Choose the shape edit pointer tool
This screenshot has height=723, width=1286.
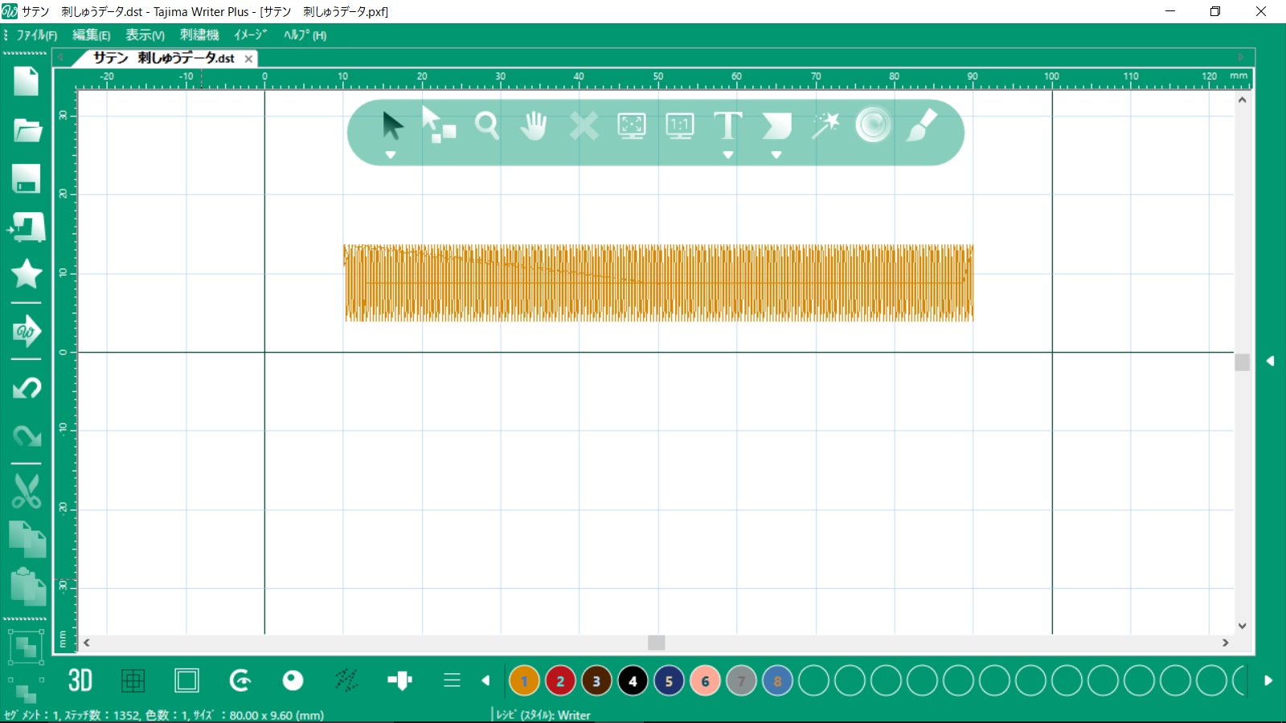(439, 125)
